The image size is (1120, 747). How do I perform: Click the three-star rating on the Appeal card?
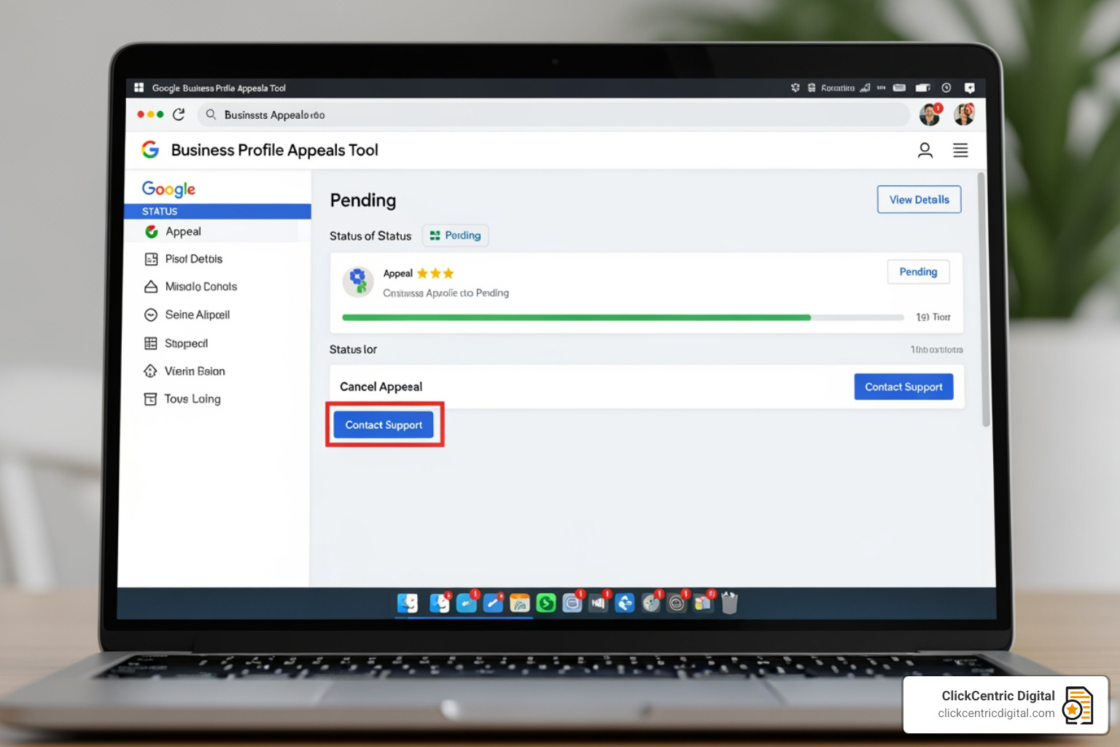(435, 274)
